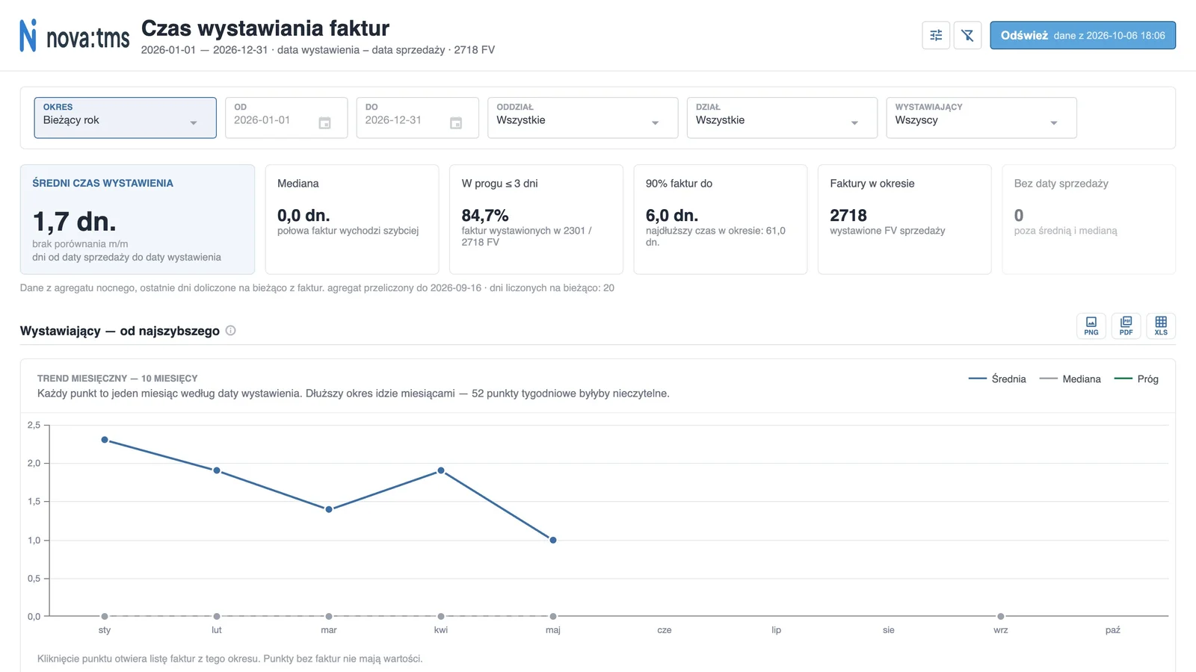Click the 'paź' axis label

1113,630
